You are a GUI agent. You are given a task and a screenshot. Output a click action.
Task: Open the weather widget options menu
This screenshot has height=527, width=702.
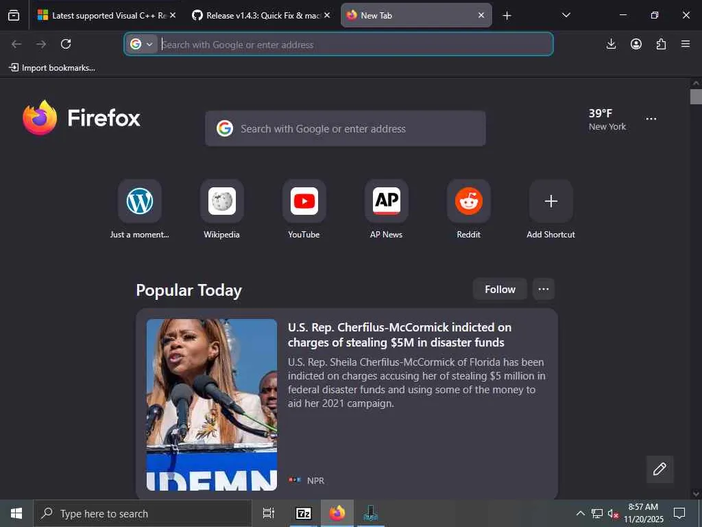651,119
